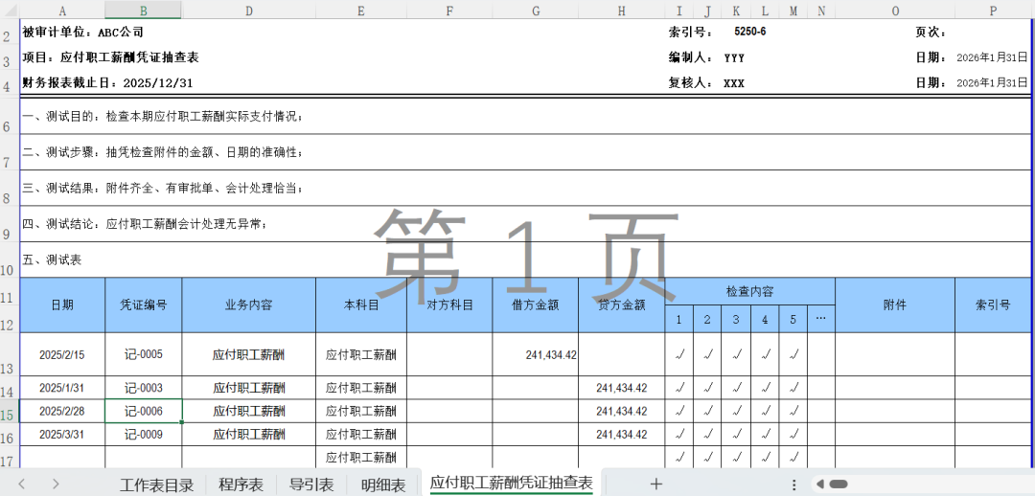Click preparer value YYY
This screenshot has width=1035, height=496.
(734, 58)
